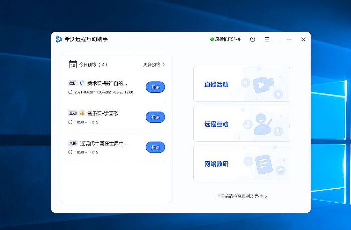Click the calendar icon beside 今日预约
The image size is (351, 230).
tap(73, 64)
